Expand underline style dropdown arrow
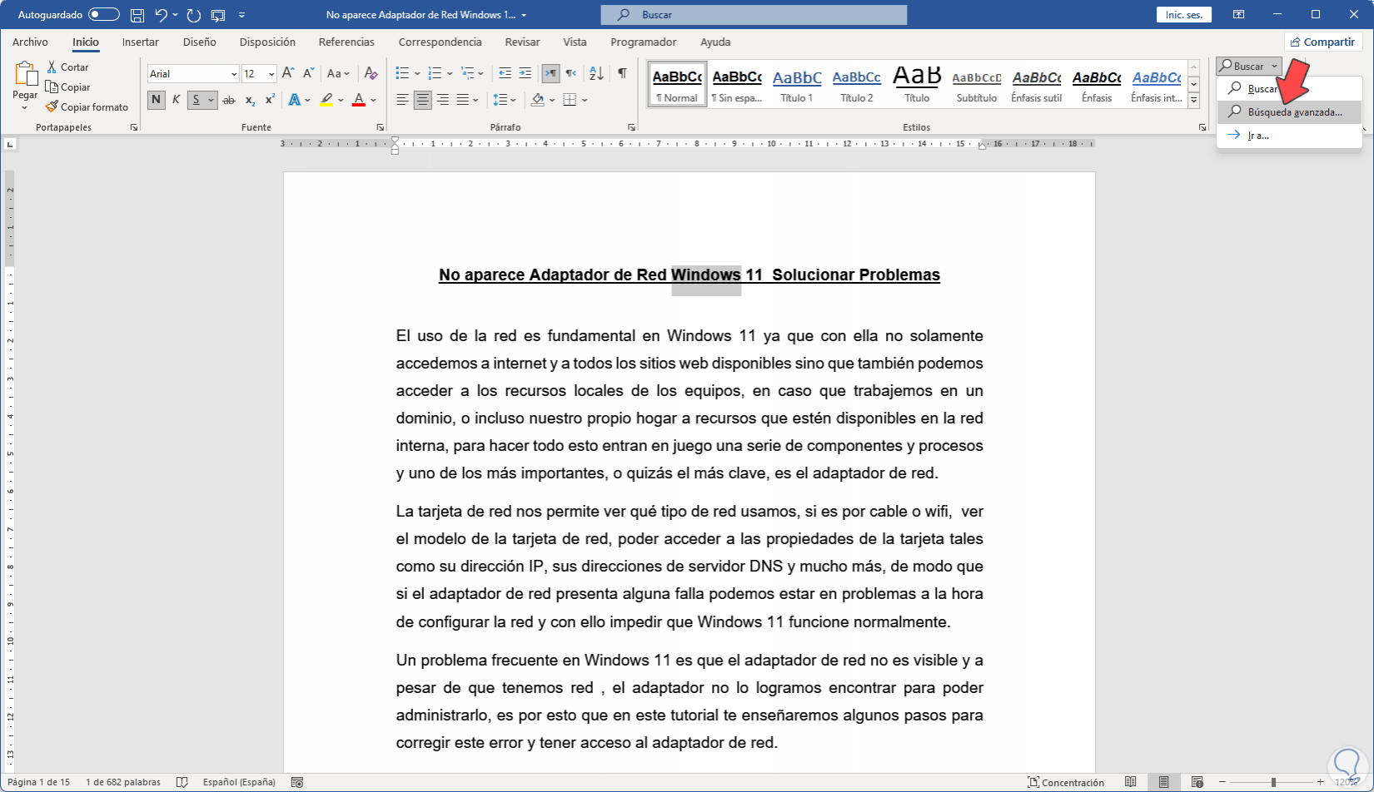1374x792 pixels. click(211, 101)
